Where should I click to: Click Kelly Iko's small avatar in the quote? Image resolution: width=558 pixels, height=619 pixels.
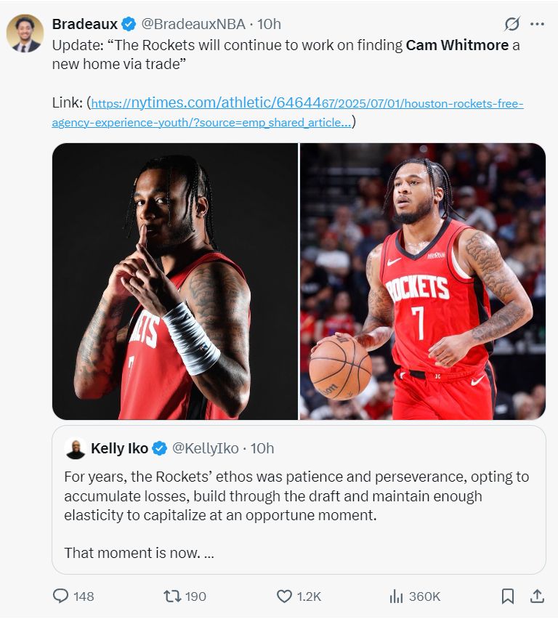pyautogui.click(x=75, y=448)
